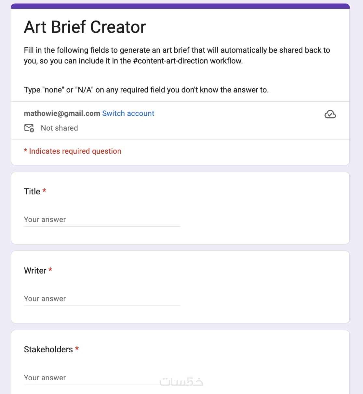Click the Switch account link

[128, 113]
